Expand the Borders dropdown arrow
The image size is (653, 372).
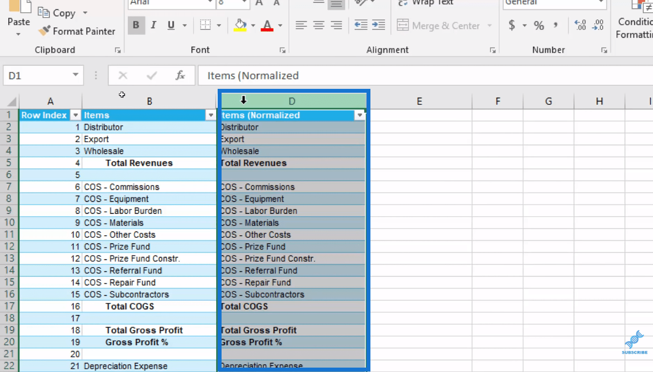(x=219, y=25)
